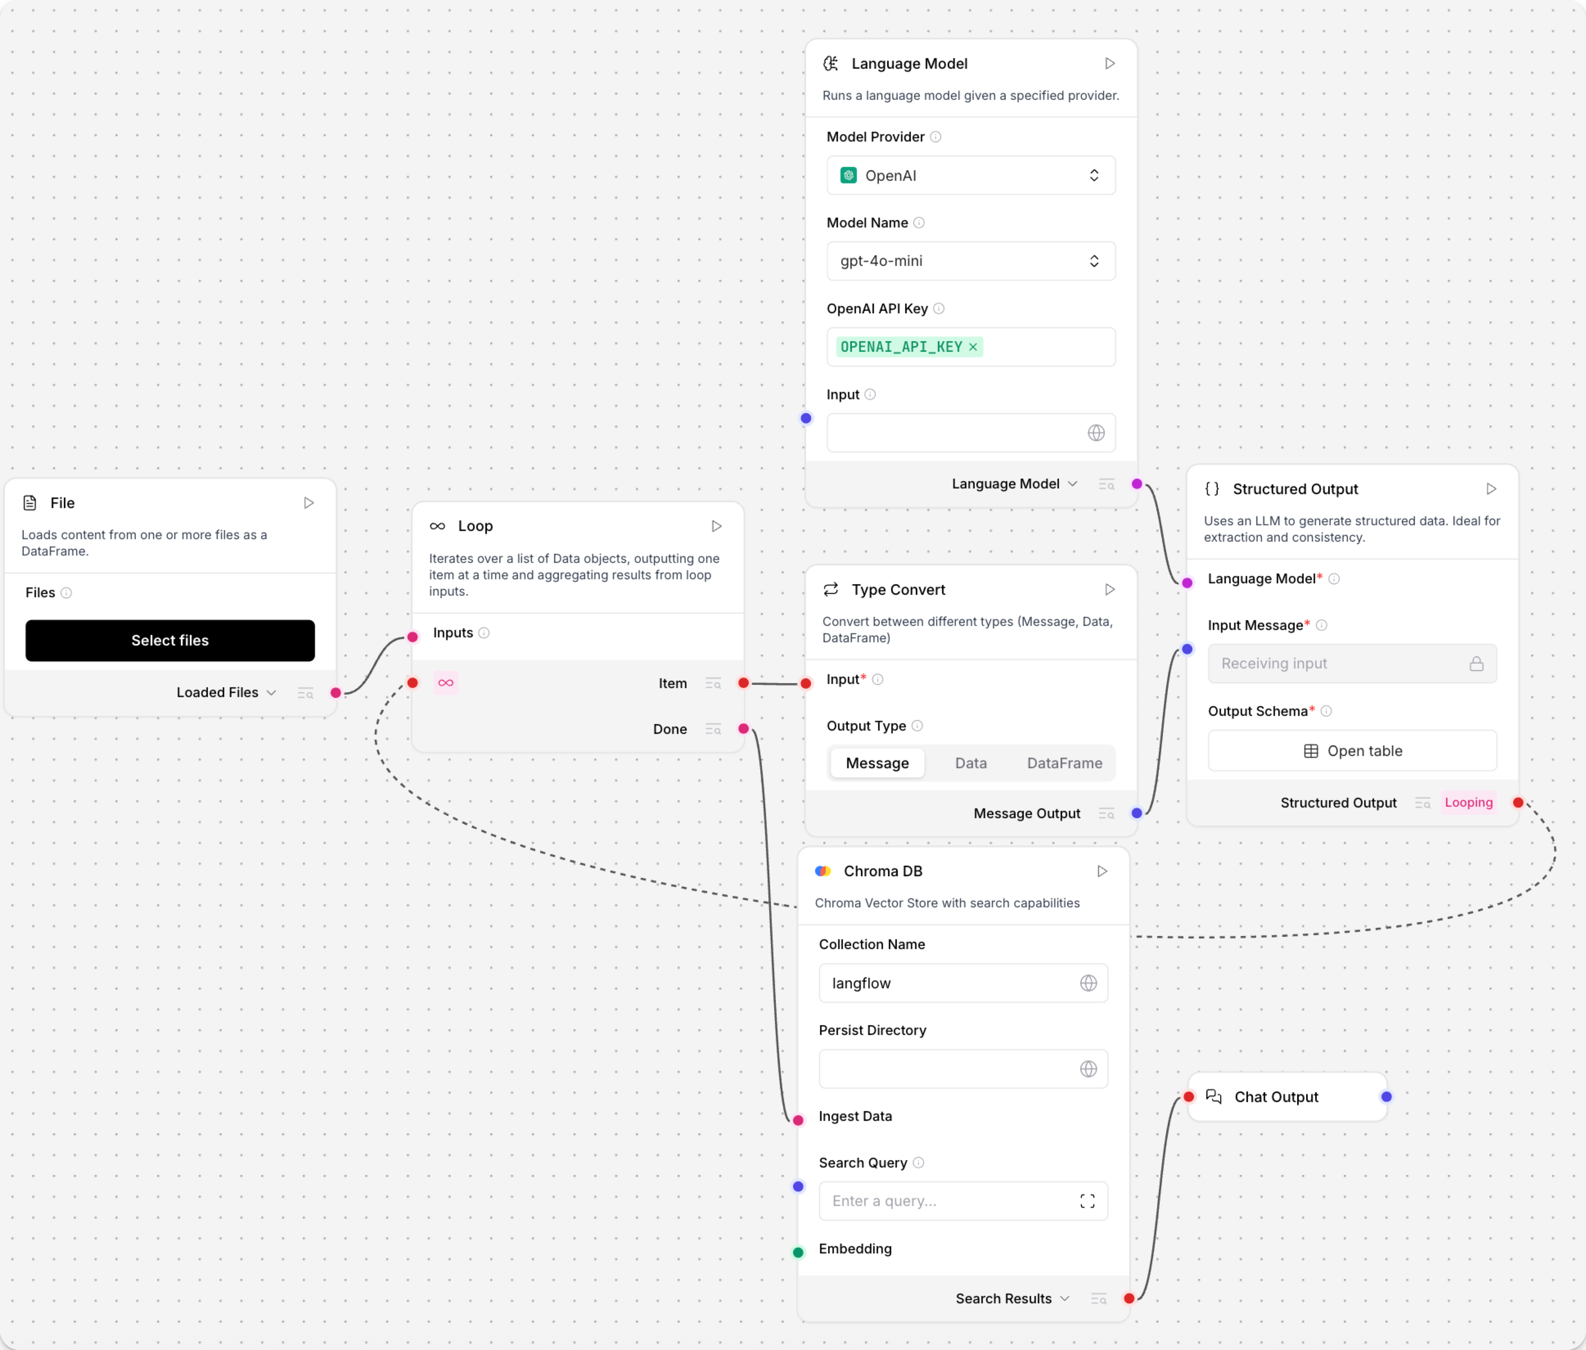
Task: Open the Model Name dropdown showing gpt-4o-mini
Action: [970, 260]
